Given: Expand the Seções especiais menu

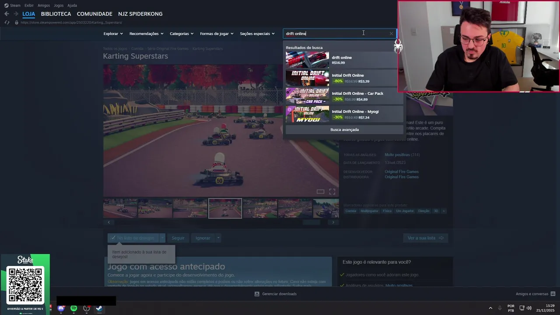Looking at the screenshot, I should coord(257,34).
